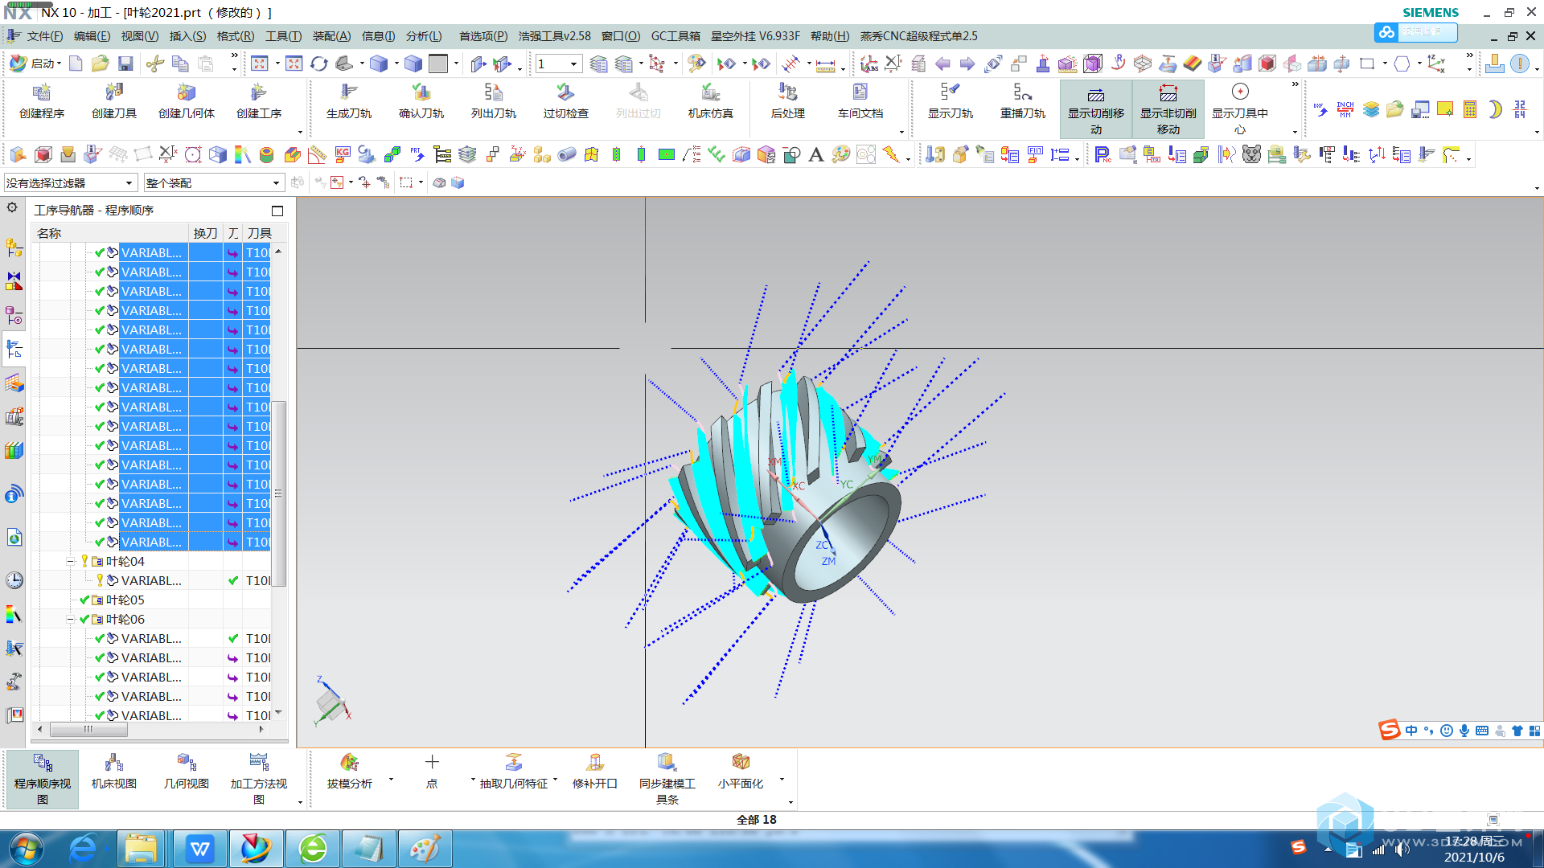Click the 换刀 column header
Screen dimensions: 1544x868
206,233
